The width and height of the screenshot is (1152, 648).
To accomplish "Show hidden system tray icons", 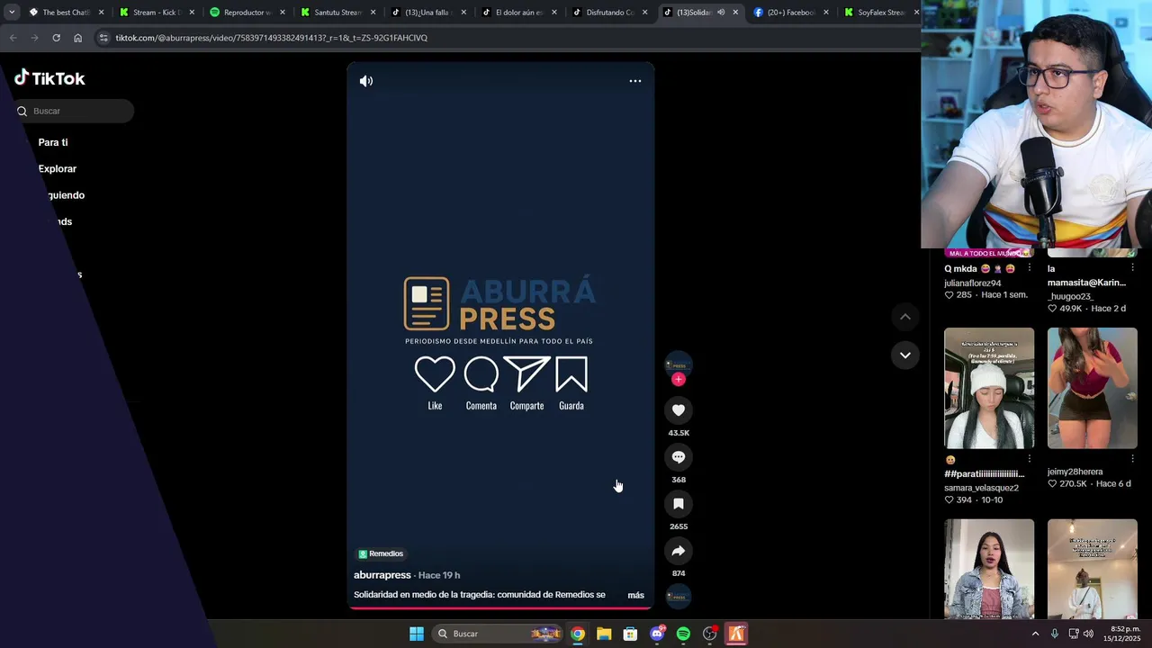I will [1035, 634].
